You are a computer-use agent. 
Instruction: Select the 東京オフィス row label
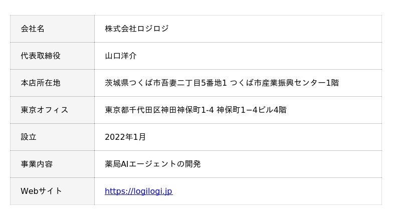[x=44, y=110]
